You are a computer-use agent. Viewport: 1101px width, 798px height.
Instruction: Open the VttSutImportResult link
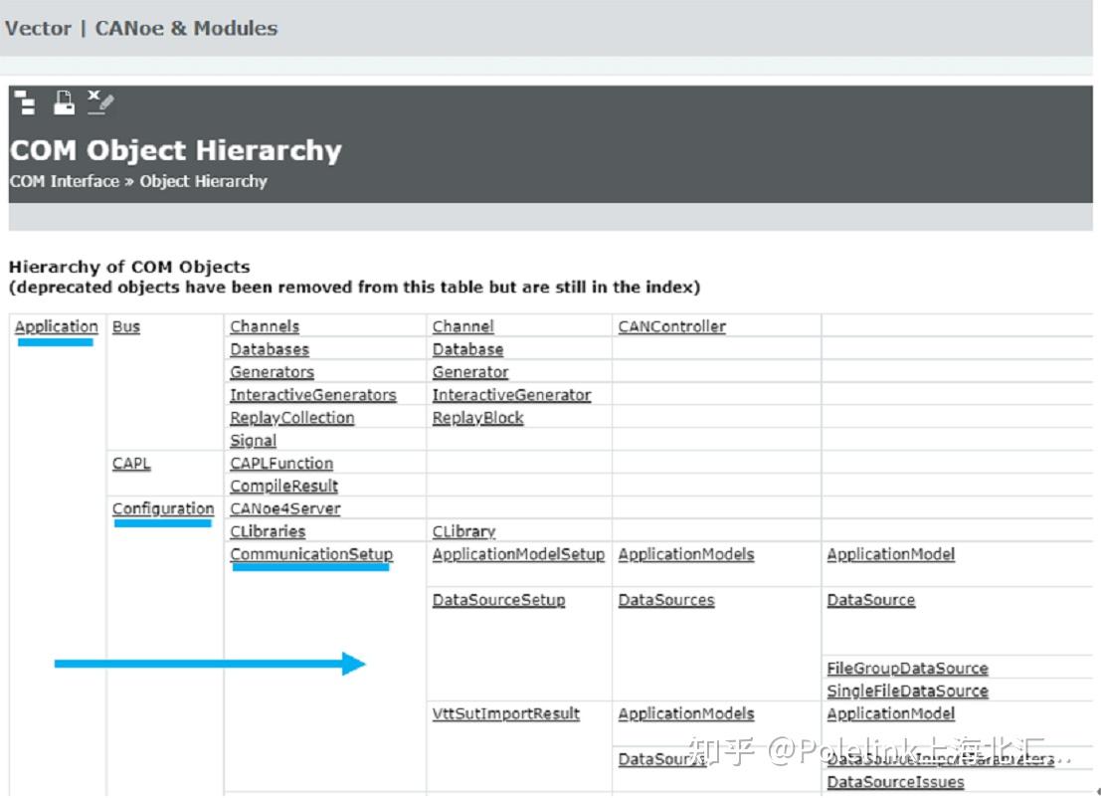[506, 713]
